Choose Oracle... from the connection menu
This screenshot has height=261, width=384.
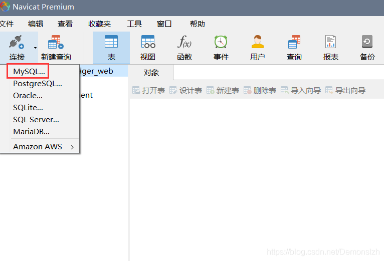click(28, 96)
